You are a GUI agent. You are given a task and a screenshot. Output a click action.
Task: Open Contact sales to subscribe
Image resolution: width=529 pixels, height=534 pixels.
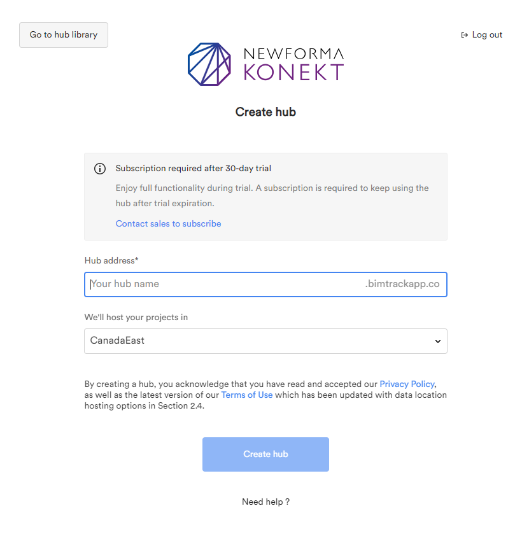point(168,223)
